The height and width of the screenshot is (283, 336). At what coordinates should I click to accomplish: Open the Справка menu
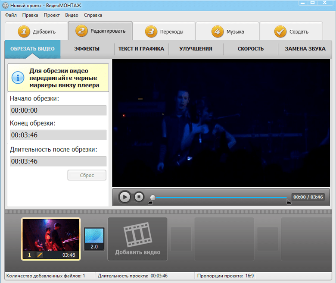93,15
